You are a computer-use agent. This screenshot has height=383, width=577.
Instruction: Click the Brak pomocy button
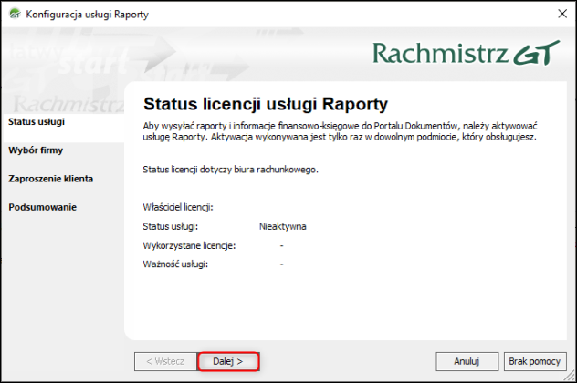click(x=535, y=361)
